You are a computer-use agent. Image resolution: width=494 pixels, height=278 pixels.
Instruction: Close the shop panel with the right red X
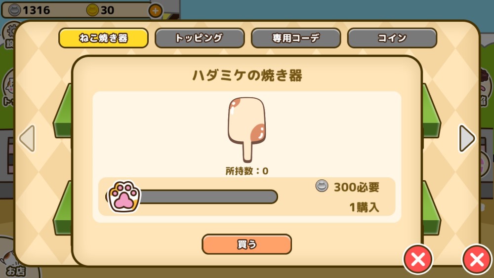point(477,259)
